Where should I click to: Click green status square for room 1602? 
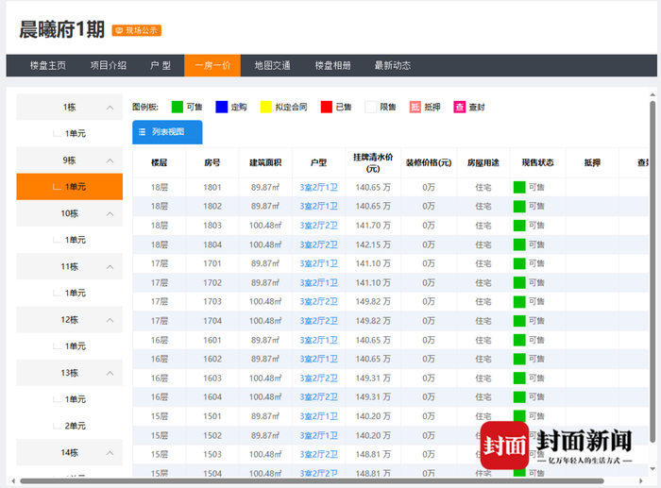click(x=519, y=359)
